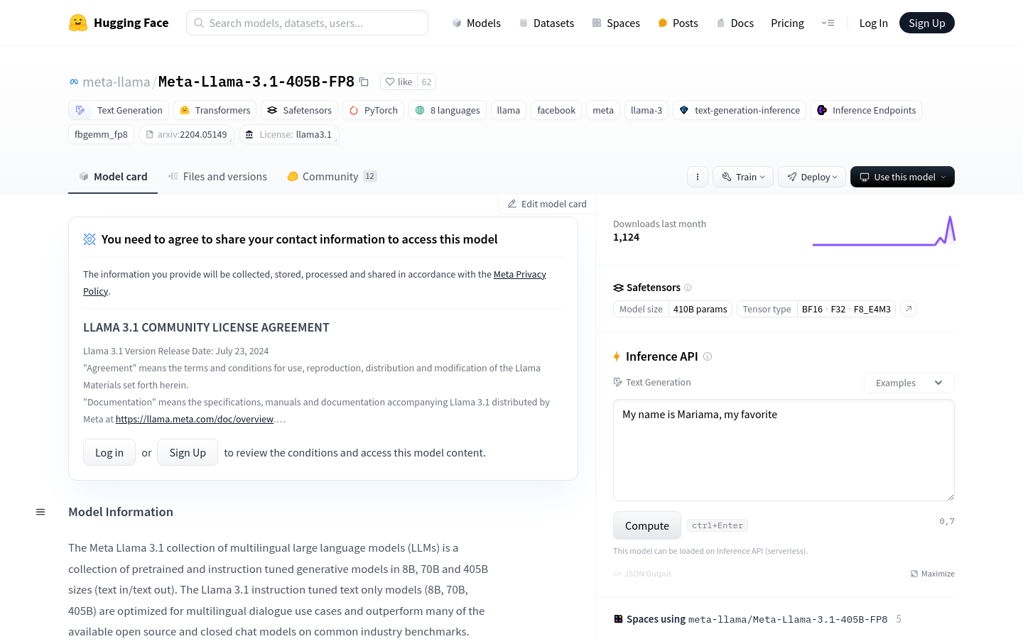Click the fbgemm_fp8 tag
The height and width of the screenshot is (639, 1023).
[x=101, y=134]
